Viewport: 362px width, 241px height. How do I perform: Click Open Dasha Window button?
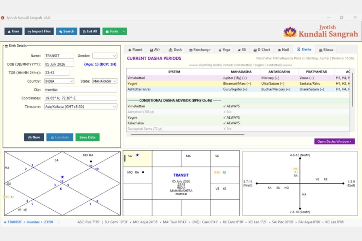(x=335, y=142)
